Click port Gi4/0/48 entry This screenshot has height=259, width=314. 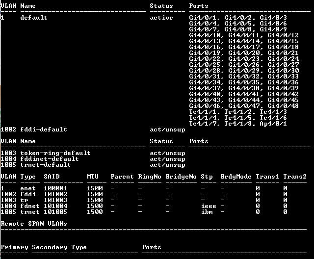point(283,105)
